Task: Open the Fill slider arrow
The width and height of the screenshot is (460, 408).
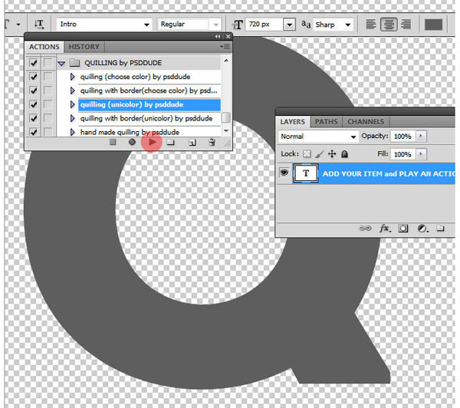Action: (421, 154)
